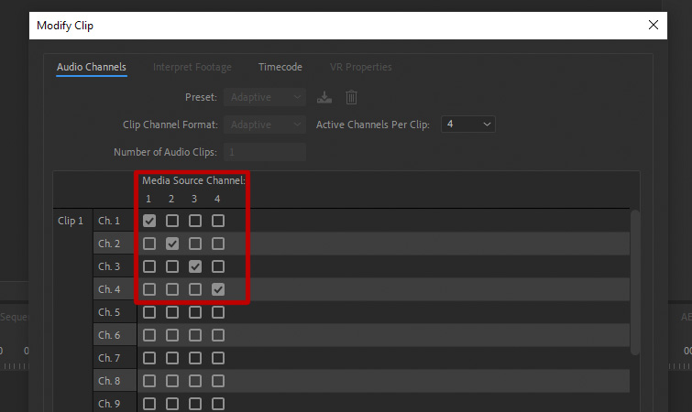
Task: Check Ch. 4 source channel 2 checkbox
Action: click(172, 289)
